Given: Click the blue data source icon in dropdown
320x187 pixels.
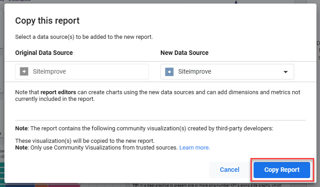Looking at the screenshot, I should (x=169, y=71).
